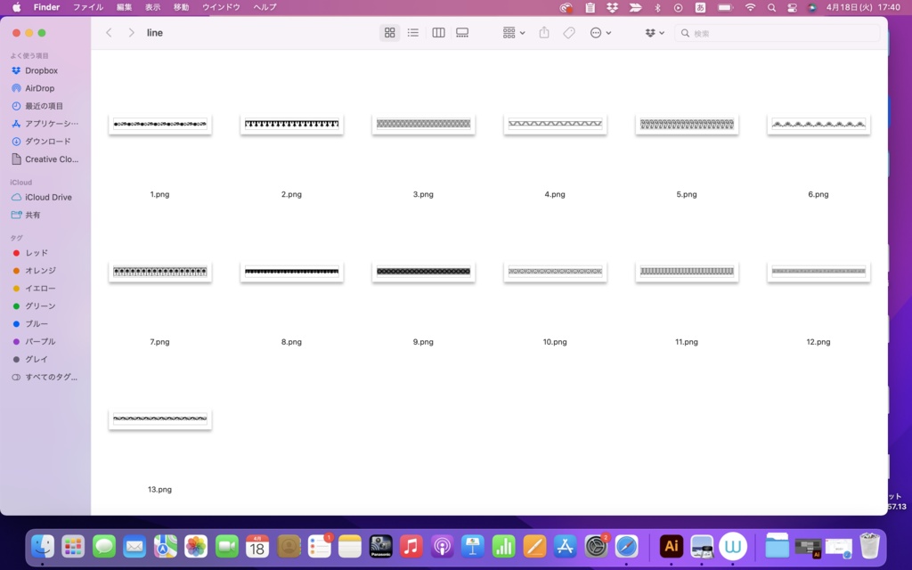Click the 7.png file name
This screenshot has height=570, width=912.
pyautogui.click(x=160, y=342)
